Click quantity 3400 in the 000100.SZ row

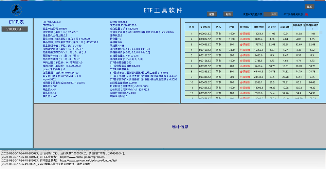tap(232, 50)
